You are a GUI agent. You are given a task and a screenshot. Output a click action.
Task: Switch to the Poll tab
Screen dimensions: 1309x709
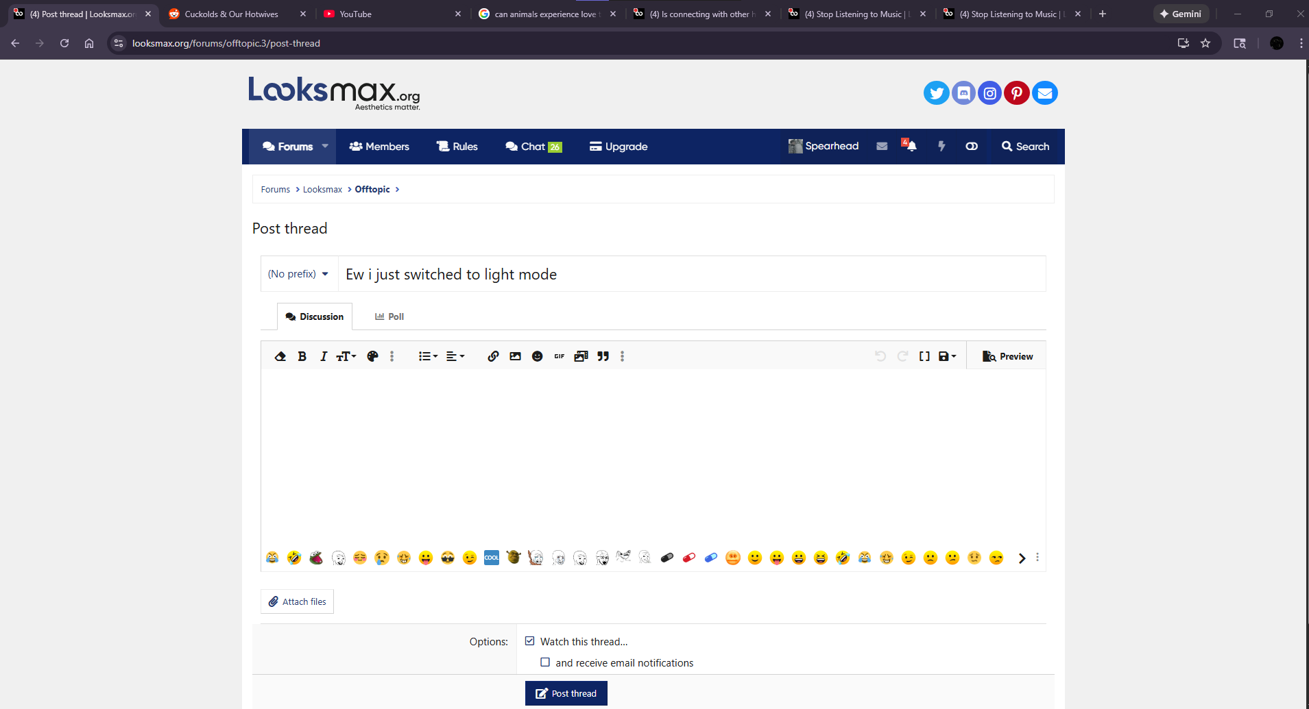point(389,316)
